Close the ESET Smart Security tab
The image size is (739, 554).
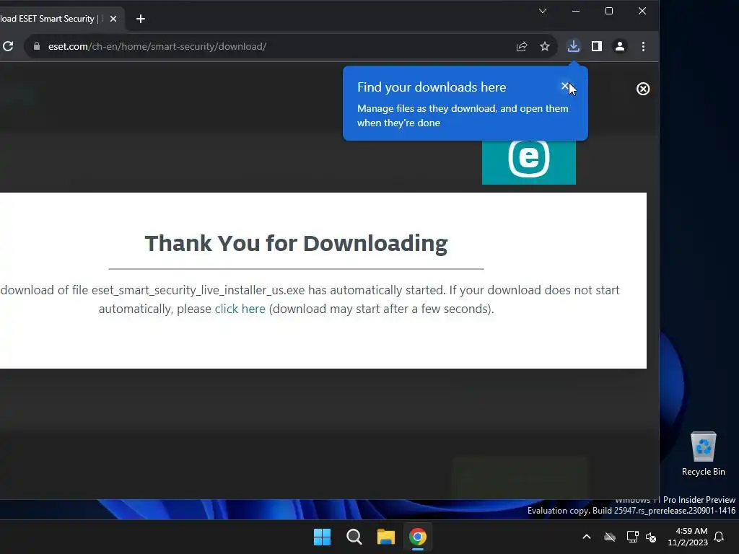pos(113,19)
